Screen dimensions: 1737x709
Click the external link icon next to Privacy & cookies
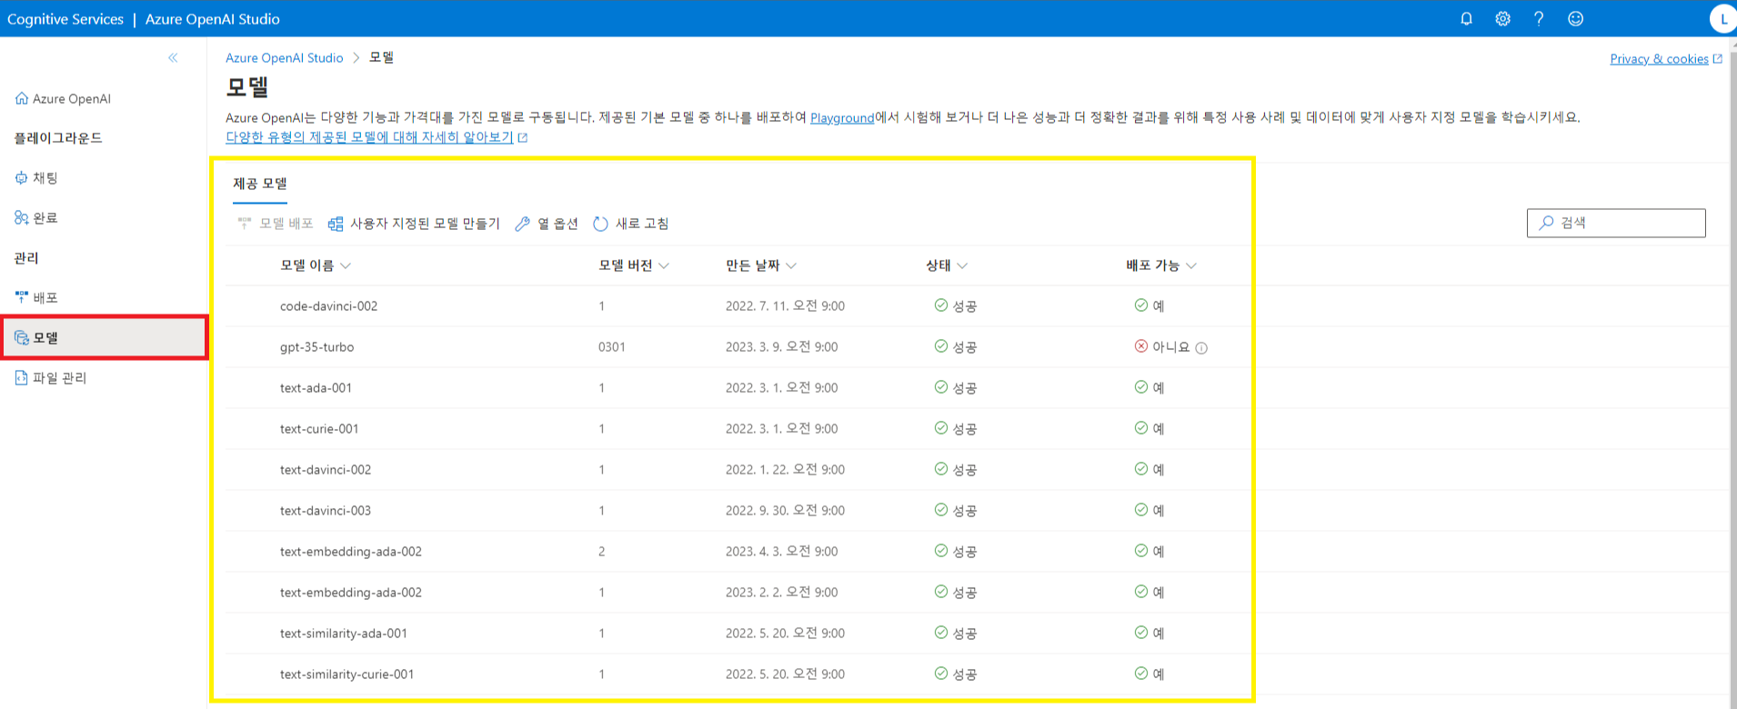tap(1717, 59)
